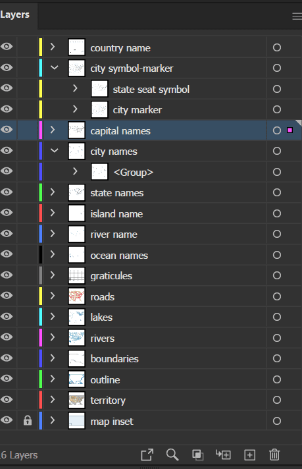Open the Layers panel hamburger menu
The image size is (302, 469).
(x=297, y=16)
